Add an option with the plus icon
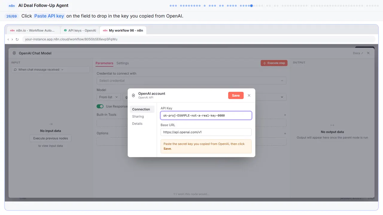 pos(285,133)
